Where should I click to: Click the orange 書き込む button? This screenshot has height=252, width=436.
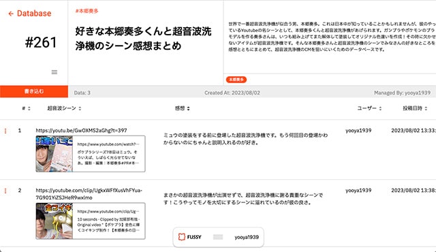[x=34, y=91]
